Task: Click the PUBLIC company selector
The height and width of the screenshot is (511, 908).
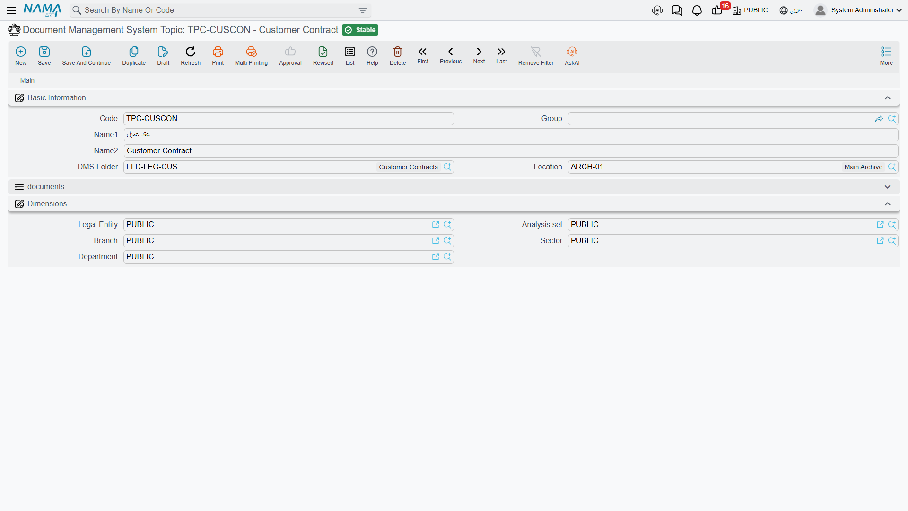Action: (751, 10)
